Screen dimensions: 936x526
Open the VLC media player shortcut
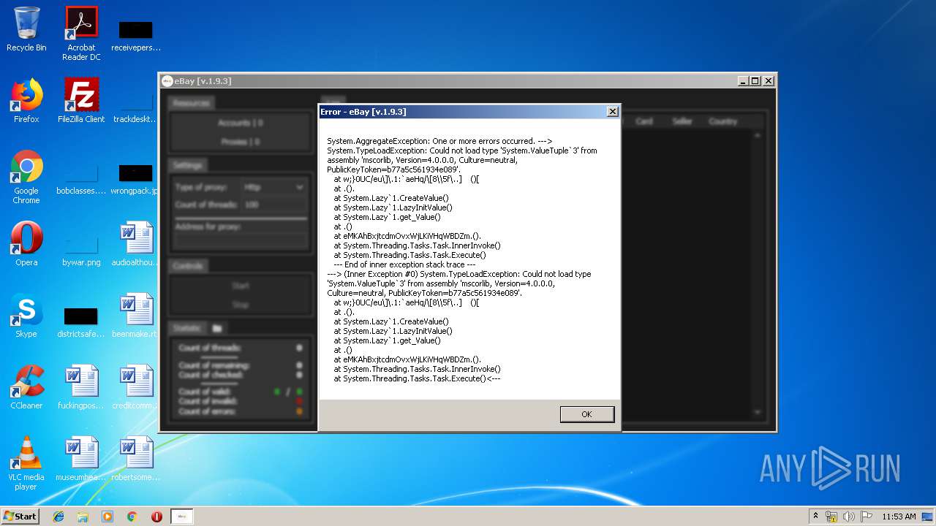tap(26, 463)
